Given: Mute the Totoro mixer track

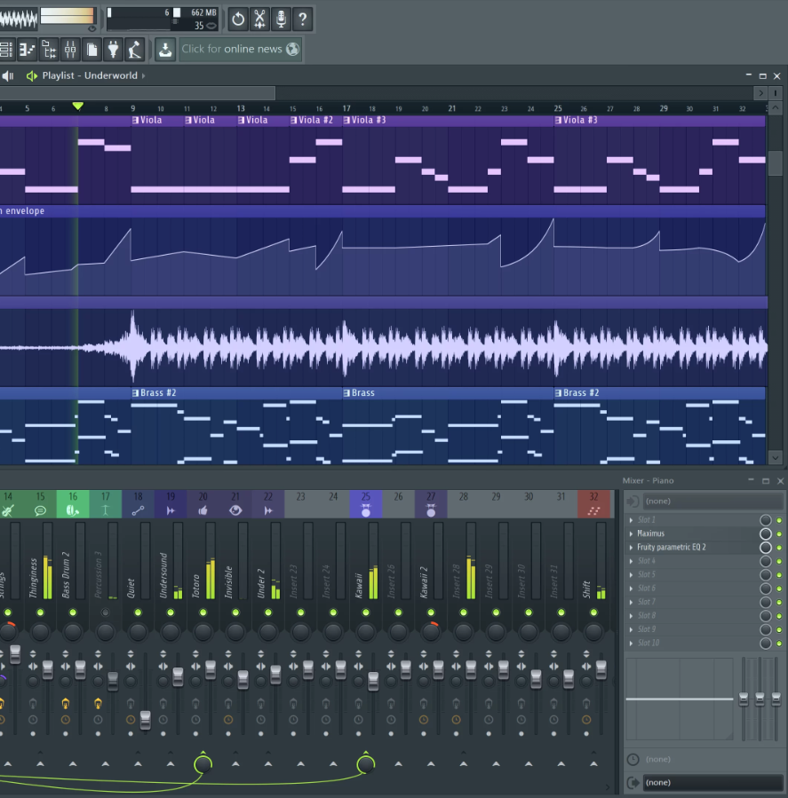Looking at the screenshot, I should tap(203, 612).
